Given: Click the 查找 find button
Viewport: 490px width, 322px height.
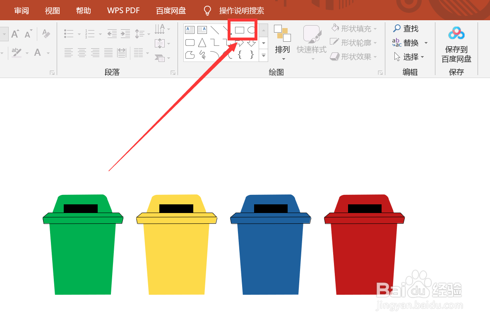Looking at the screenshot, I should [406, 28].
